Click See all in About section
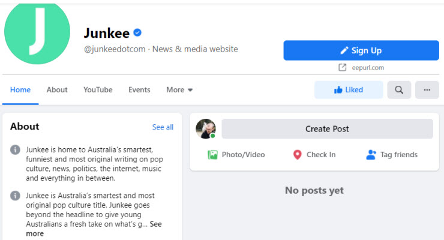 click(x=163, y=127)
